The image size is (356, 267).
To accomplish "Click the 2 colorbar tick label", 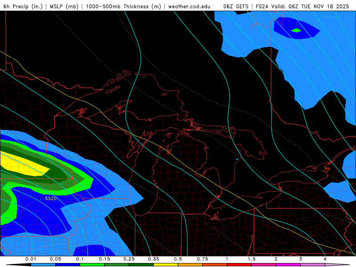I will [x=276, y=259].
